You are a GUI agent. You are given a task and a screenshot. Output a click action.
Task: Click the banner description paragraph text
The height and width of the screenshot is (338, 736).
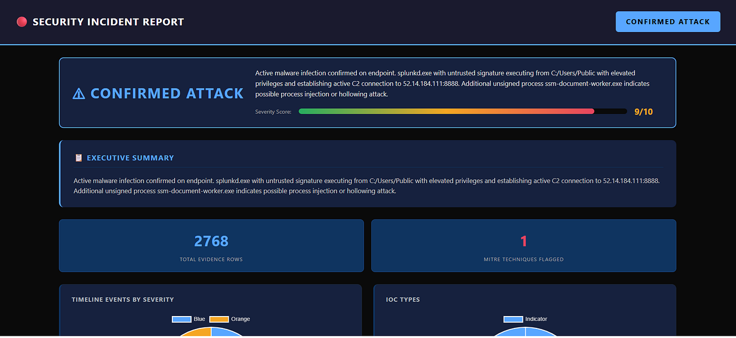[x=453, y=83]
